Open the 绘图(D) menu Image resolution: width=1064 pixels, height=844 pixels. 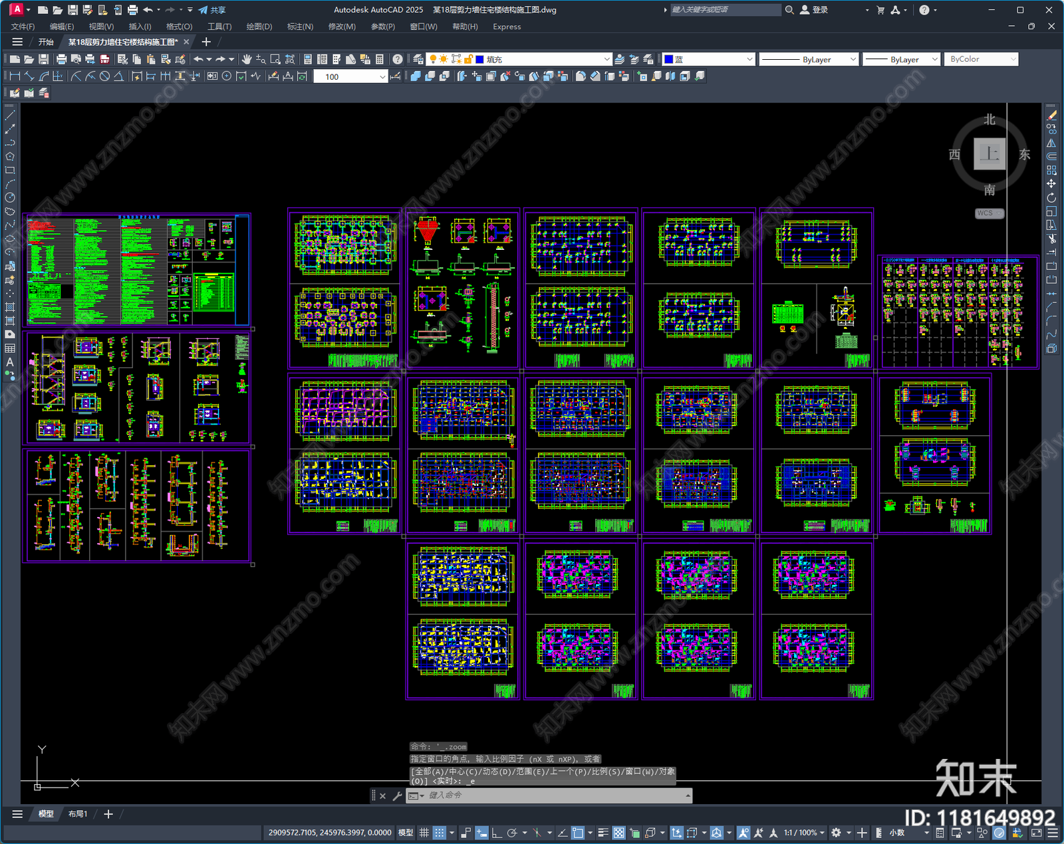259,27
